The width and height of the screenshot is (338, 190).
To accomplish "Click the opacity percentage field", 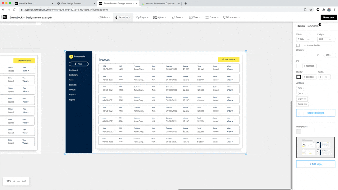I will [x=329, y=55].
